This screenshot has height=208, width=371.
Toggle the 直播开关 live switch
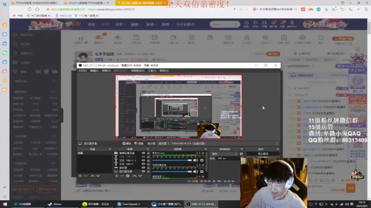[x=99, y=37]
